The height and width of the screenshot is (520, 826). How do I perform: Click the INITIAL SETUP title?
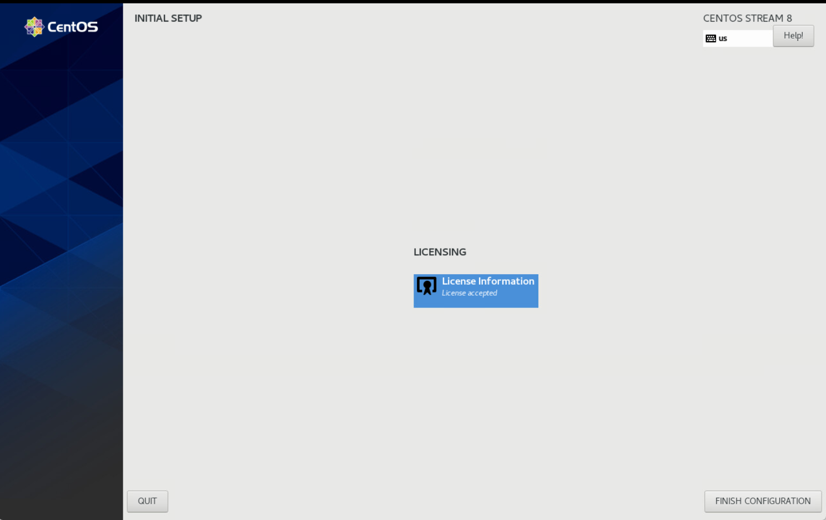[168, 18]
